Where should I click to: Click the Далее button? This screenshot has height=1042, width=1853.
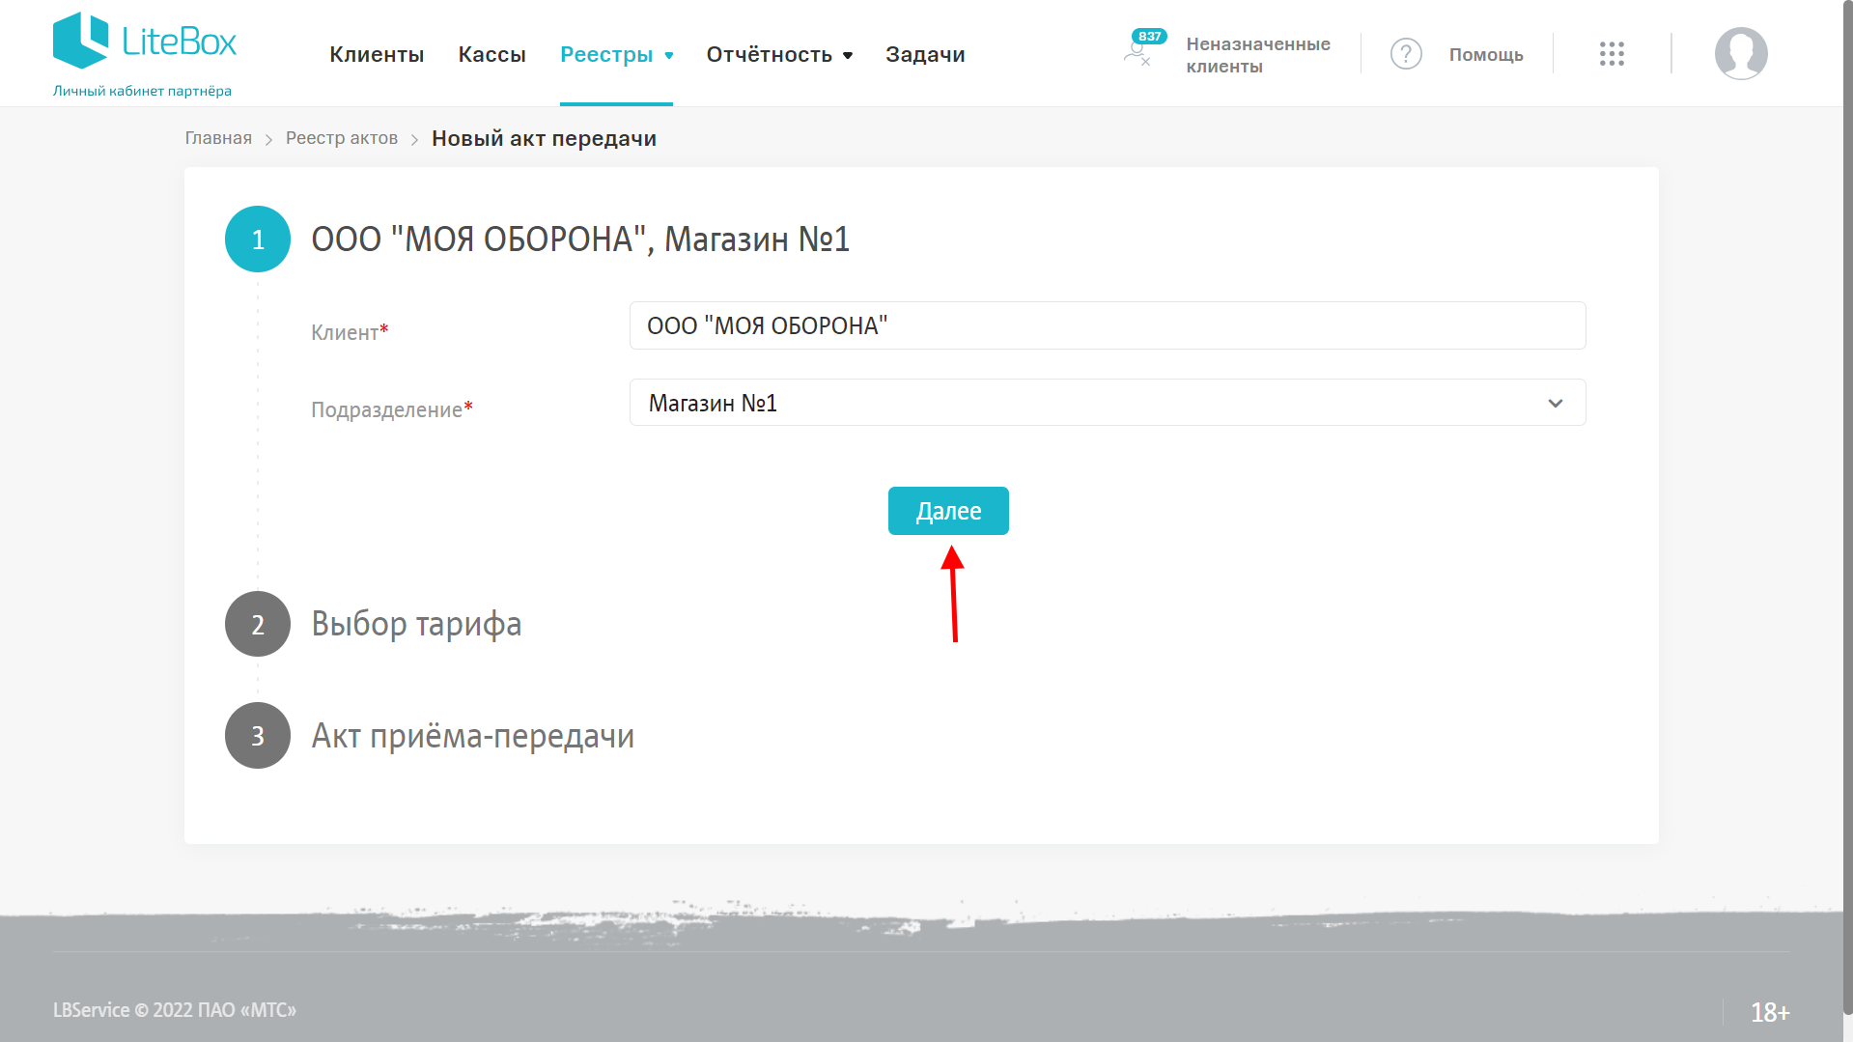pos(948,511)
